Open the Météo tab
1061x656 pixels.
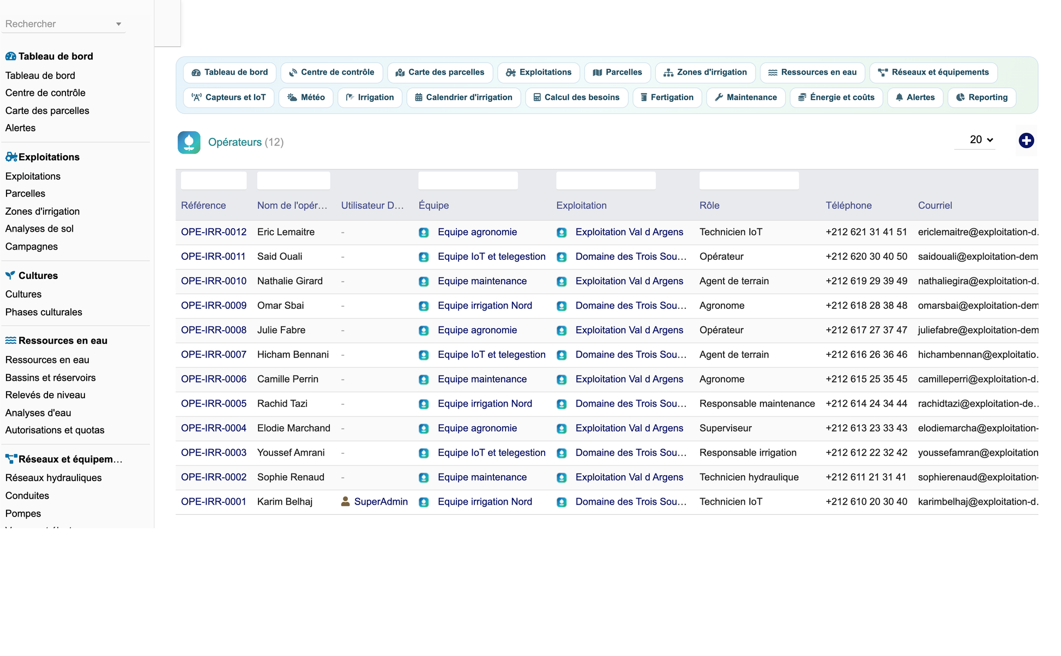(x=306, y=98)
